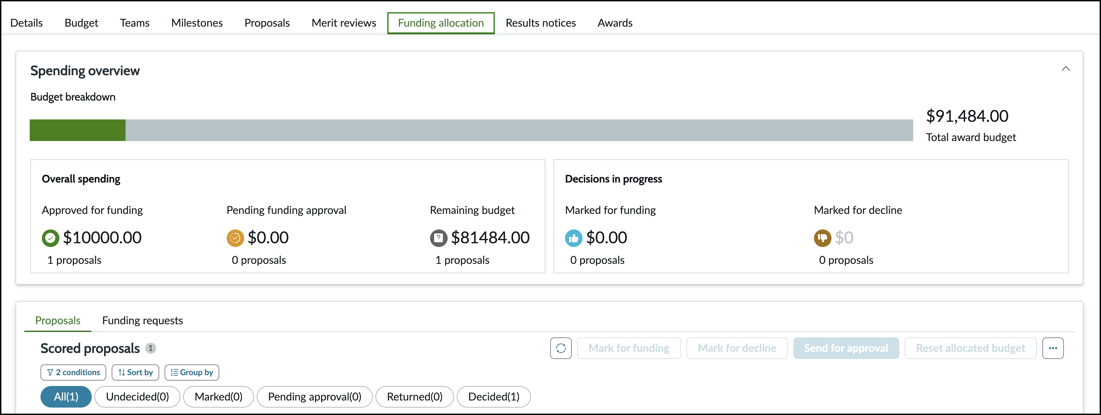This screenshot has width=1101, height=415.
Task: Select the Pending approval(0) filter pill
Action: point(315,397)
